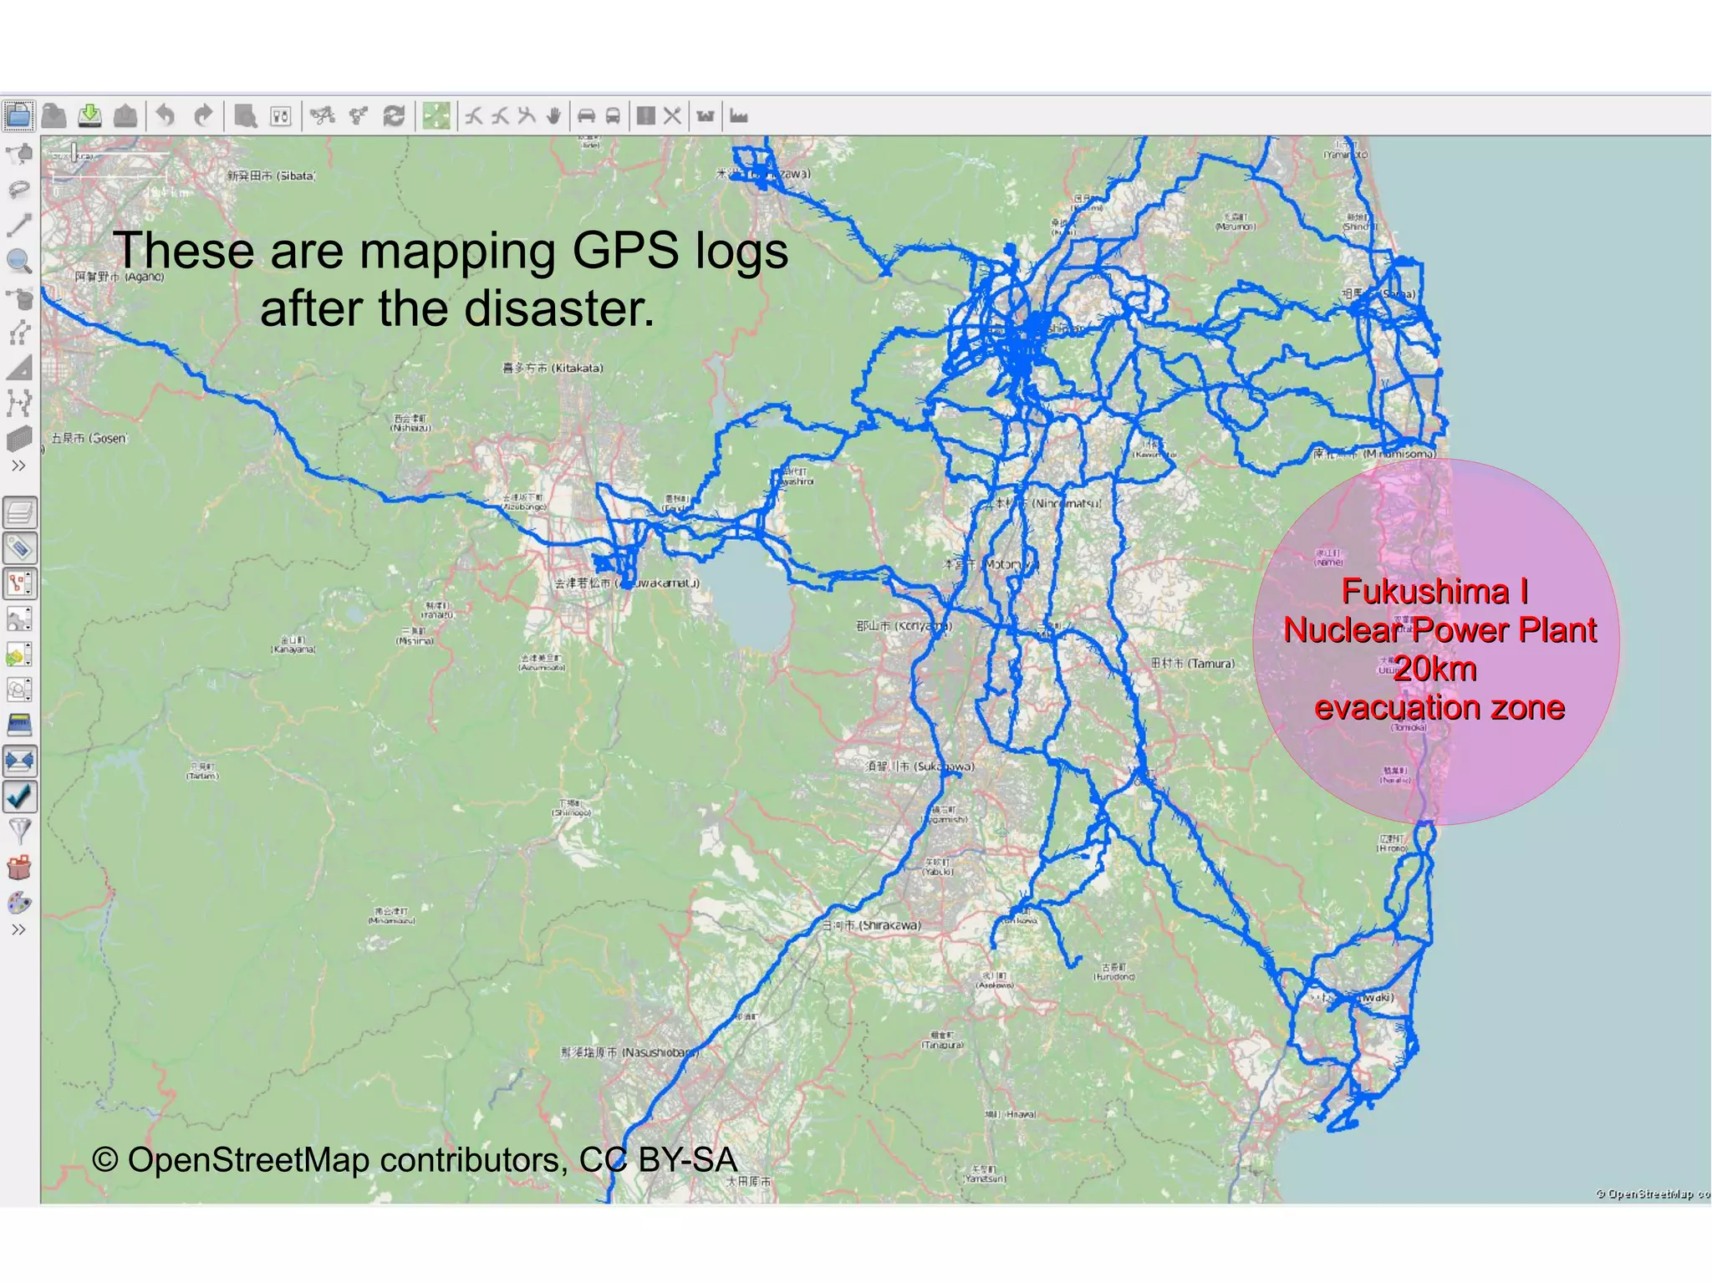Click the 新発田市 (Sibata) map label
Screen dimensions: 1712x1283
tap(272, 176)
